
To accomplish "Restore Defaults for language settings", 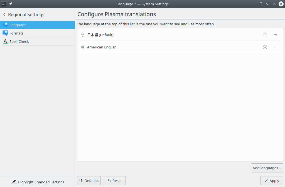I will pyautogui.click(x=89, y=181).
